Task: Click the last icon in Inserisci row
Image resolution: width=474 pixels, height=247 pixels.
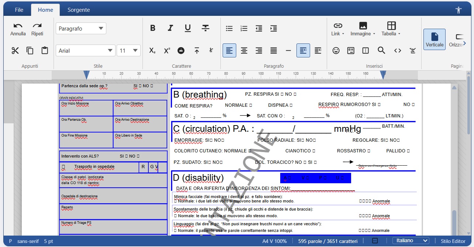Action: coord(413,50)
